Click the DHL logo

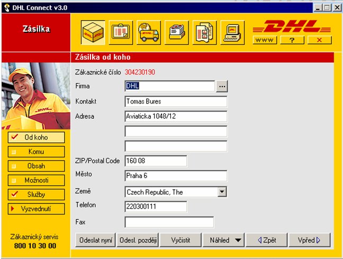292,26
